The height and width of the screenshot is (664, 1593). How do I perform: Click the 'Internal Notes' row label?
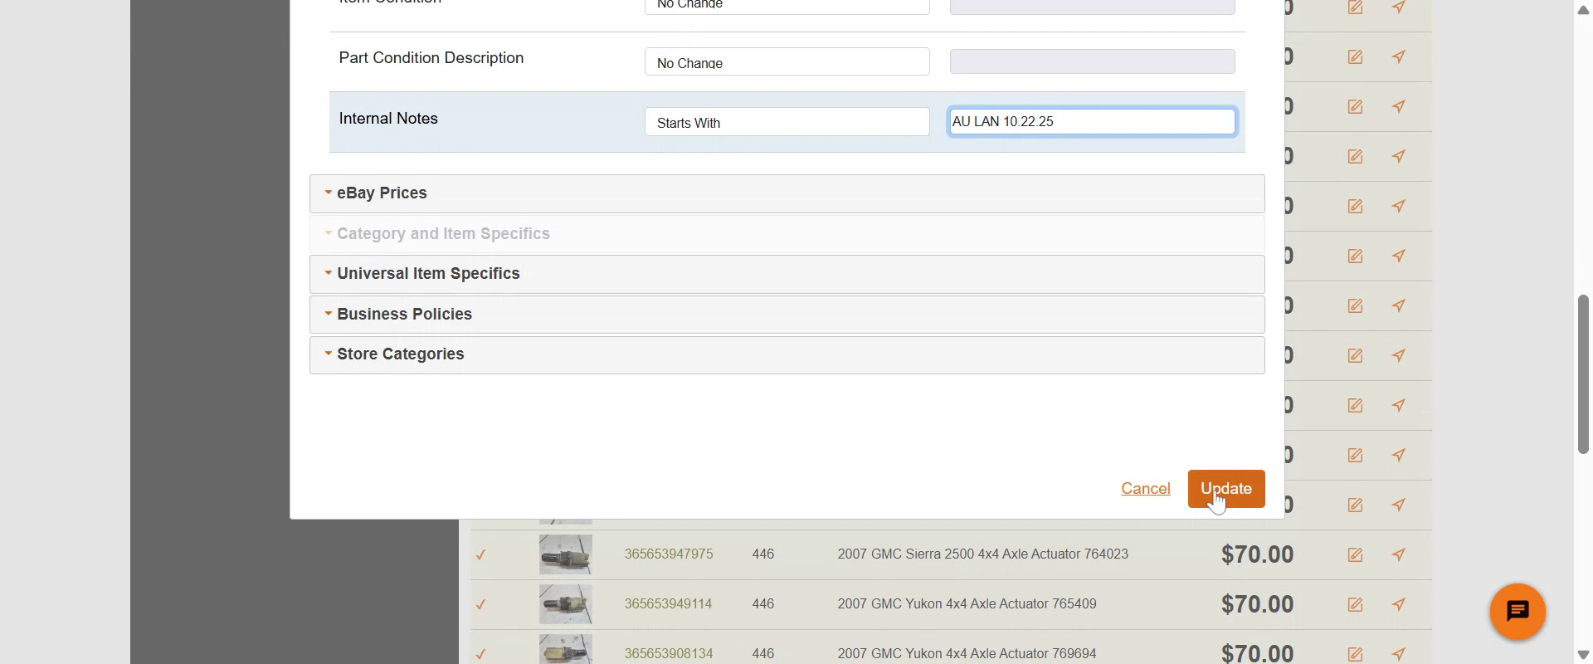click(388, 119)
